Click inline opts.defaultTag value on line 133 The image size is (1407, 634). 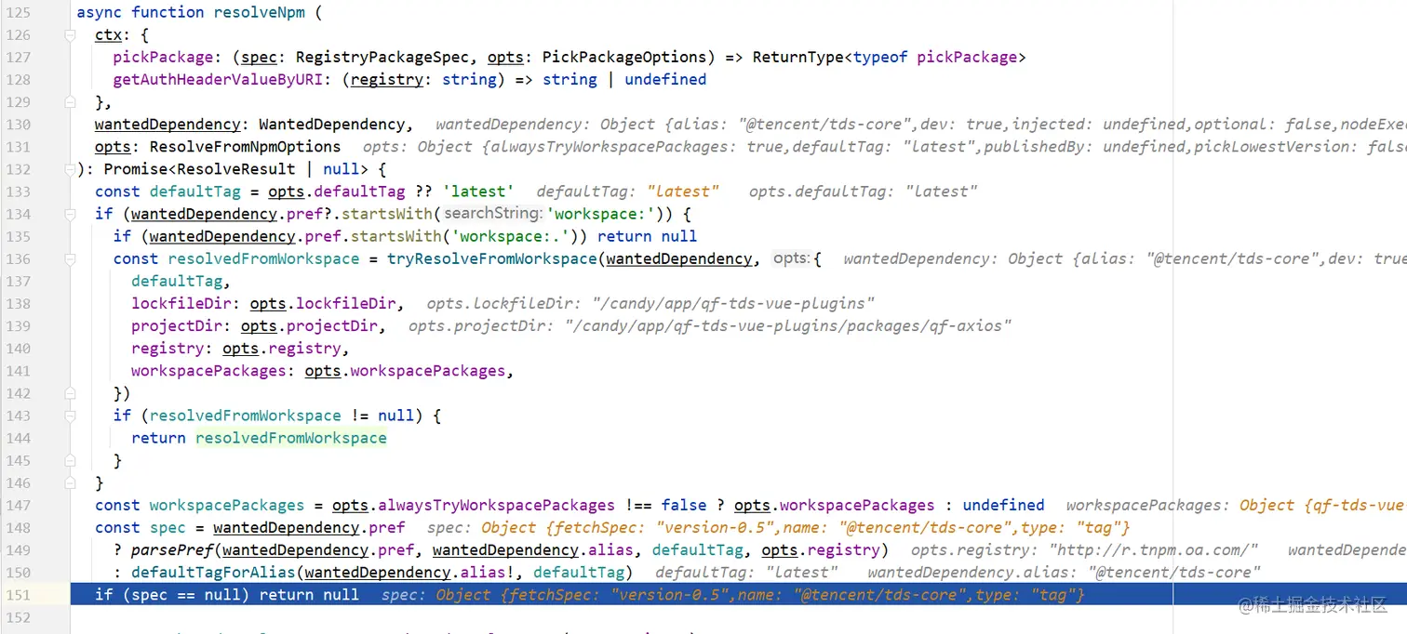pos(942,192)
